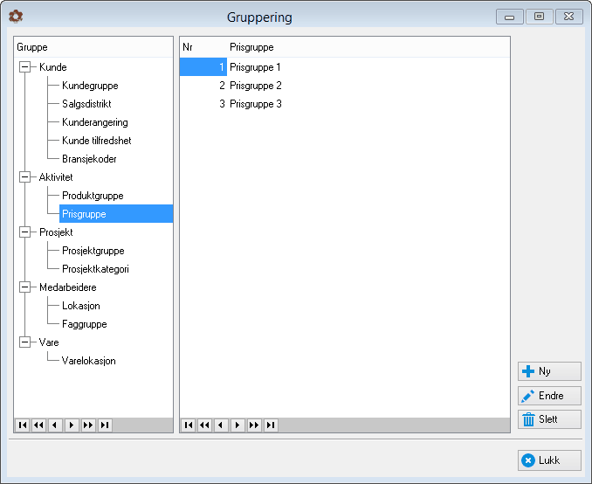Viewport: 592px width, 484px height.
Task: Delete selected entry with Slett button
Action: click(549, 419)
